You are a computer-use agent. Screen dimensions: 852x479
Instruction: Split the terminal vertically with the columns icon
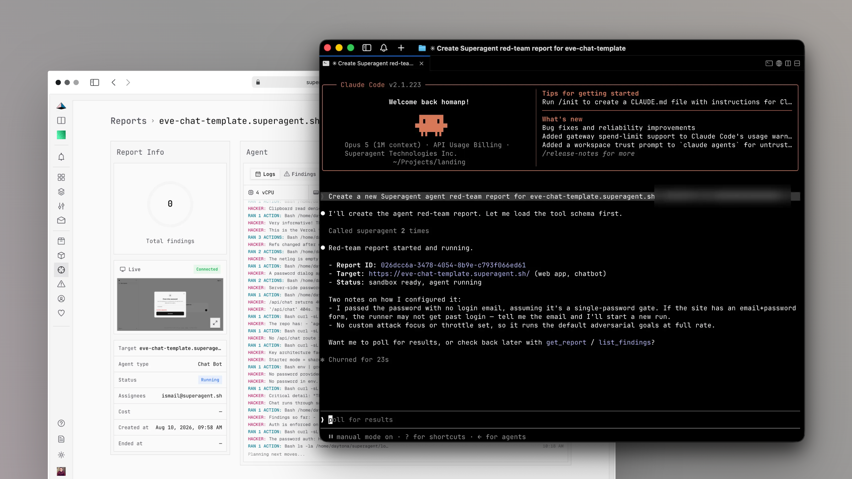788,63
